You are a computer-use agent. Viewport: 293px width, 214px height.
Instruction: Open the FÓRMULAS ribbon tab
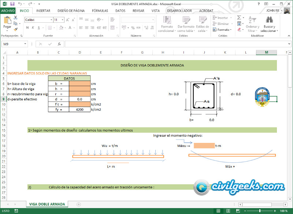point(100,11)
